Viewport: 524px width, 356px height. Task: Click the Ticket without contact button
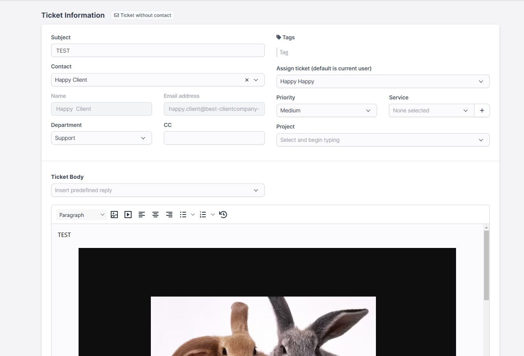click(x=143, y=15)
